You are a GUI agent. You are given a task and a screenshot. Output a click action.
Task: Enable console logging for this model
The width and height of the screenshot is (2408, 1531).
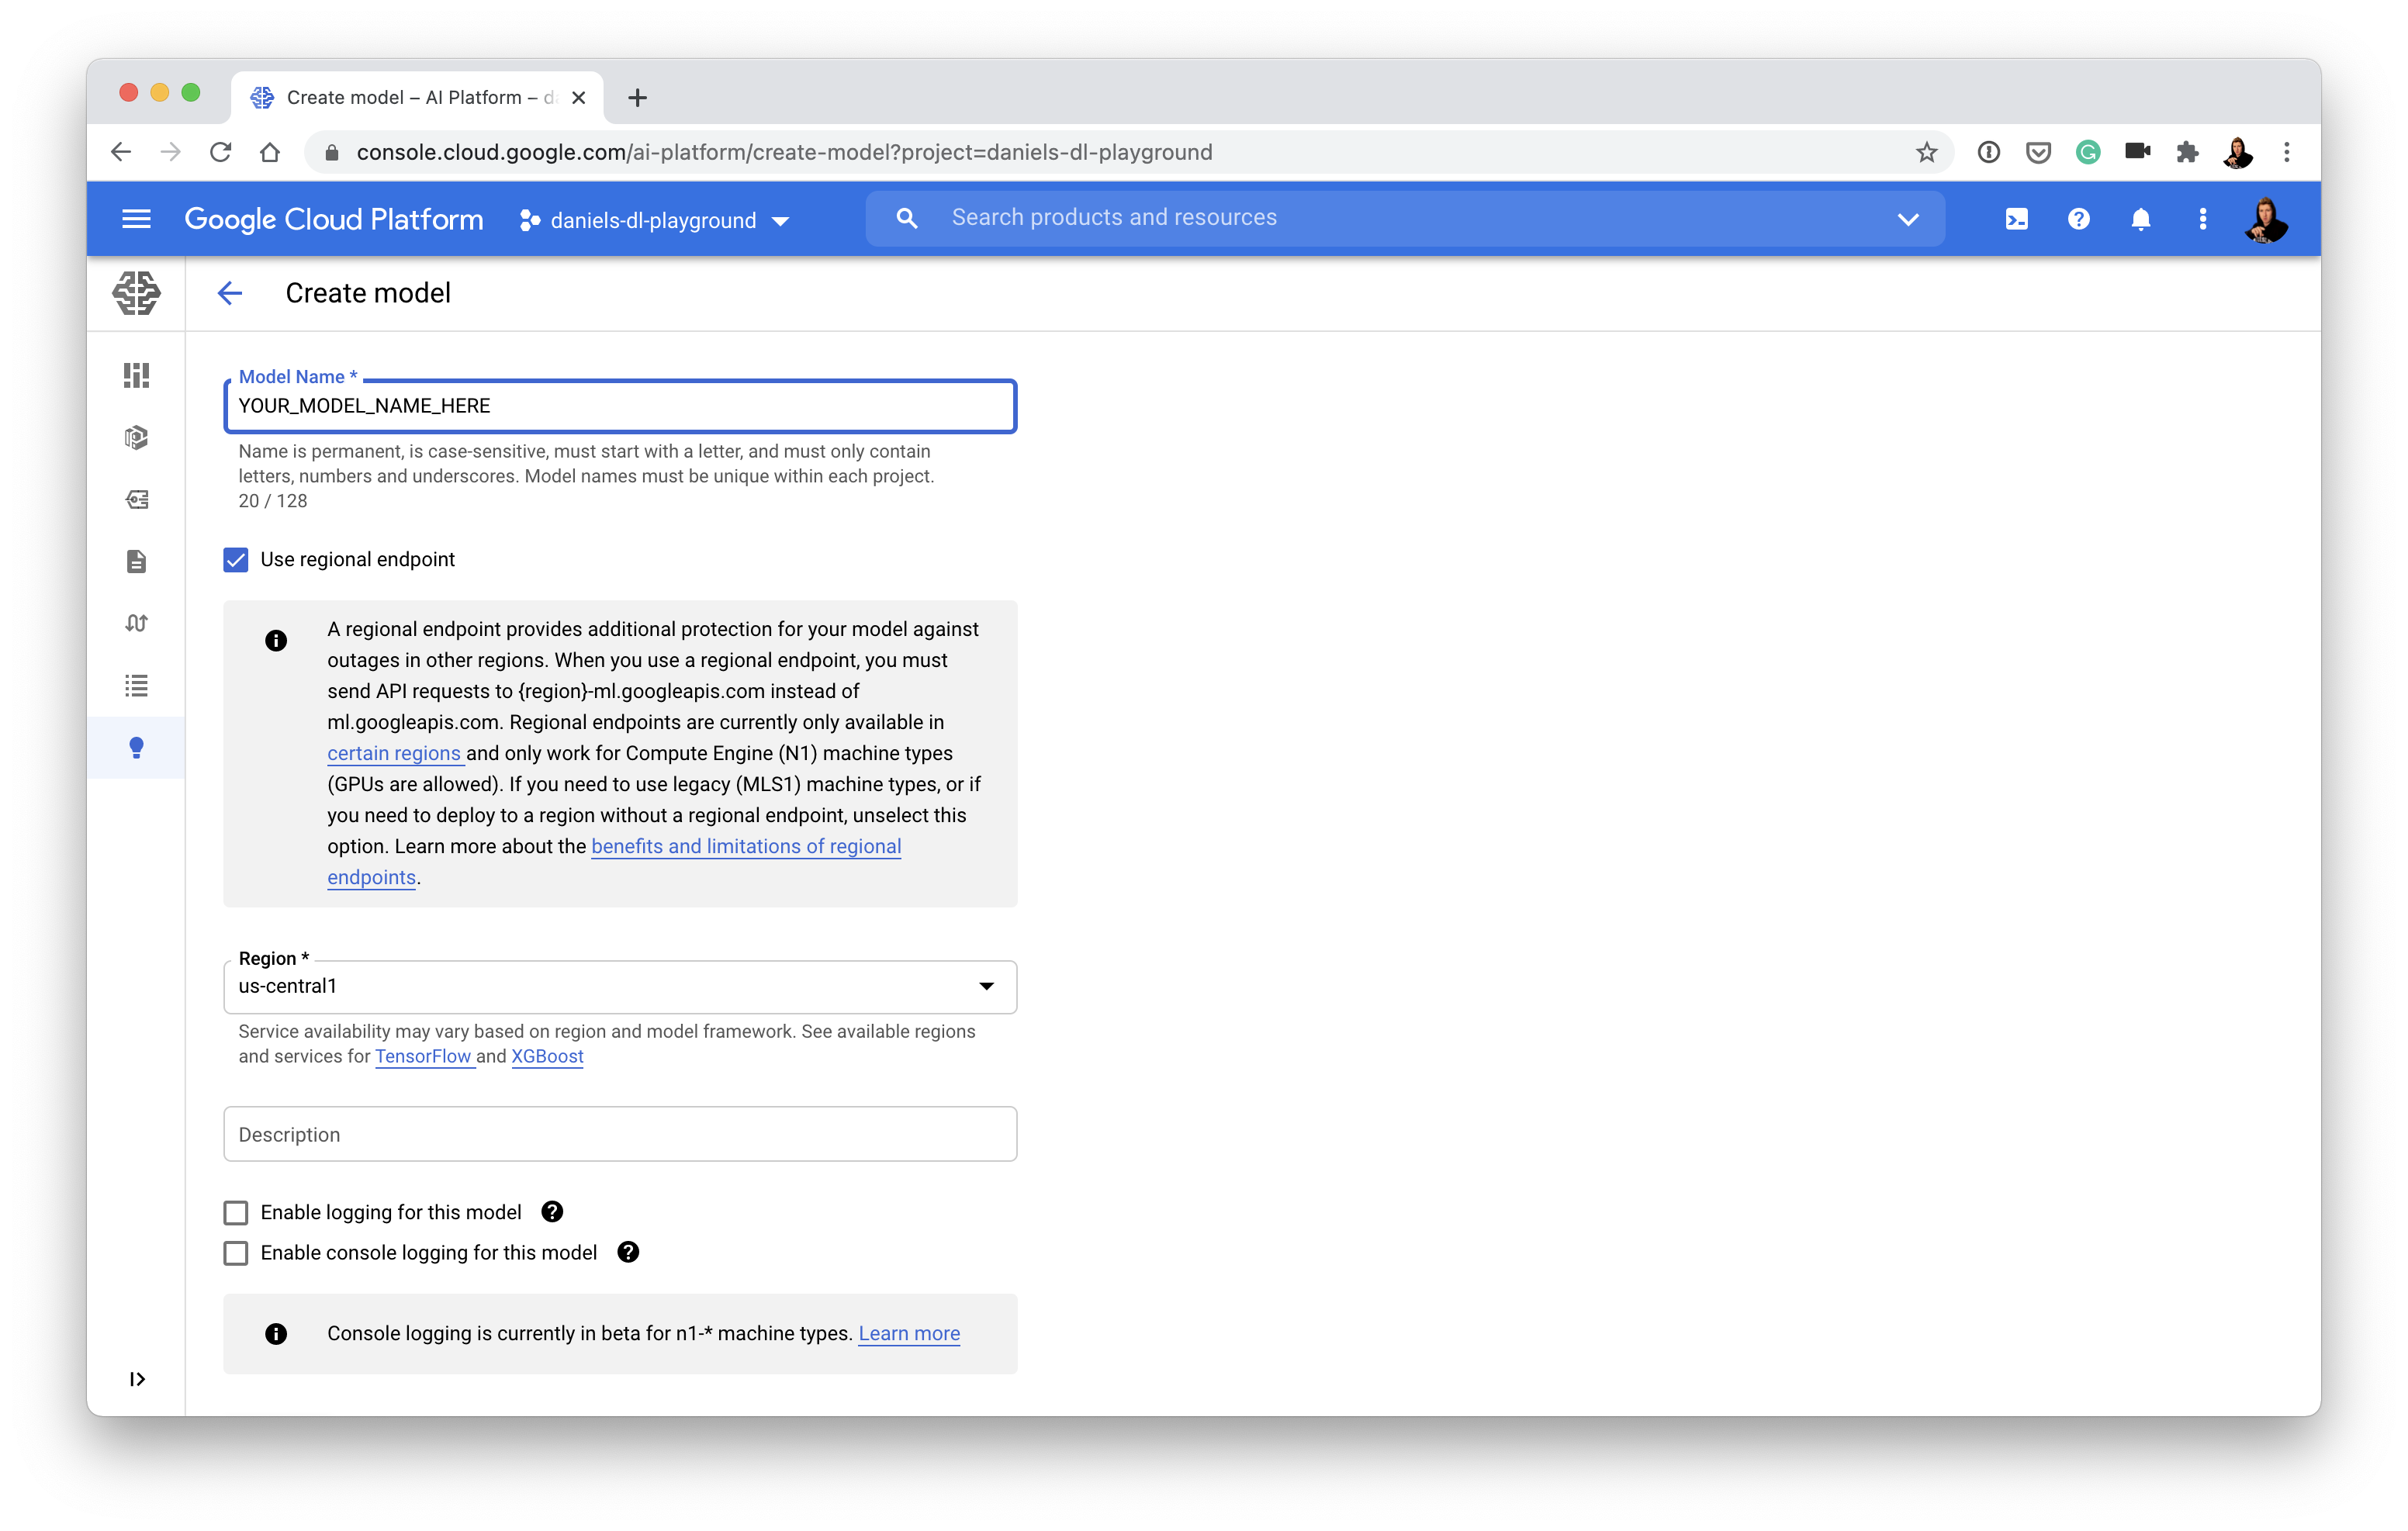(236, 1253)
